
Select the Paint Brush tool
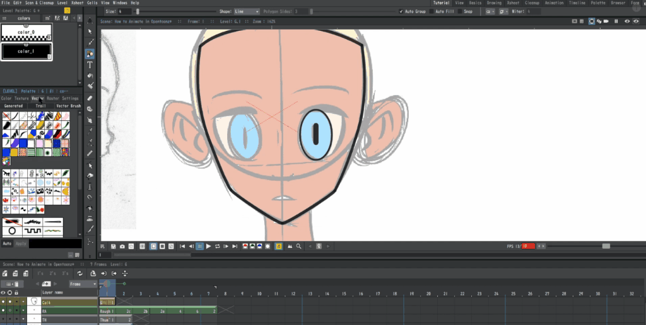point(90,86)
